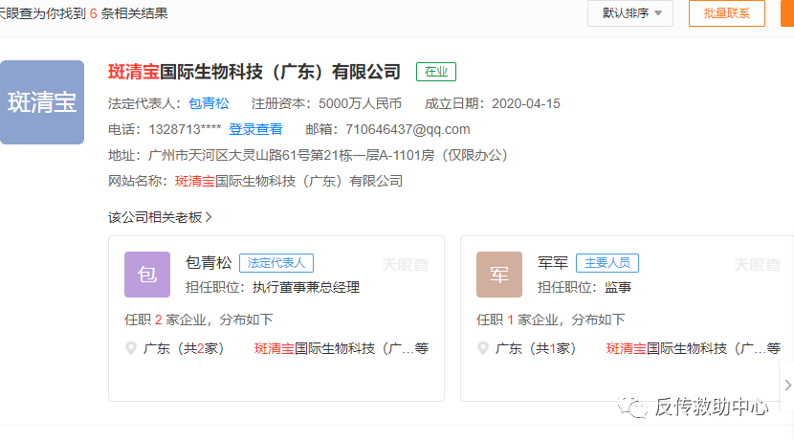This screenshot has height=441, width=794.
Task: Select the 6 条相关结果 count text
Action: click(x=128, y=13)
